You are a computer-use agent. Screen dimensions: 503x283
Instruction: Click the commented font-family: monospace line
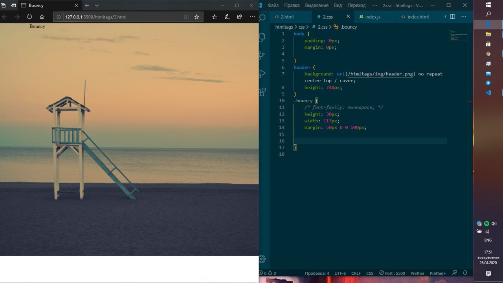click(343, 107)
